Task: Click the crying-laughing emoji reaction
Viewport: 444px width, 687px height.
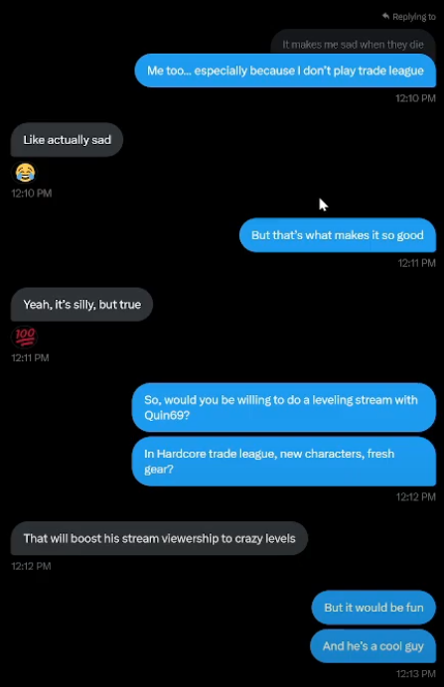Action: pos(25,172)
